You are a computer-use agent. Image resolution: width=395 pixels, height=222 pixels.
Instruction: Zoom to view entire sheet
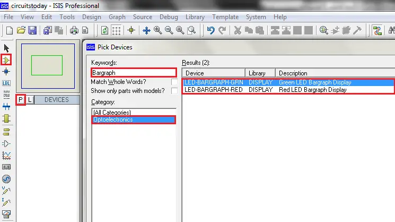click(180, 30)
